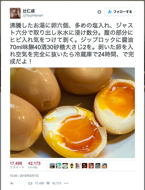This screenshot has width=145, height=190.
Task: View the 42,173 いいね count list
Action: click(x=34, y=165)
